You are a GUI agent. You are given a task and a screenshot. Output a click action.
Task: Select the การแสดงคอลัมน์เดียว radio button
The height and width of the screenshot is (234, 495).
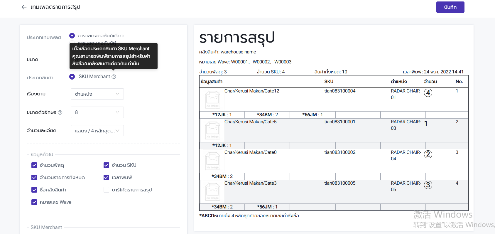tap(72, 36)
